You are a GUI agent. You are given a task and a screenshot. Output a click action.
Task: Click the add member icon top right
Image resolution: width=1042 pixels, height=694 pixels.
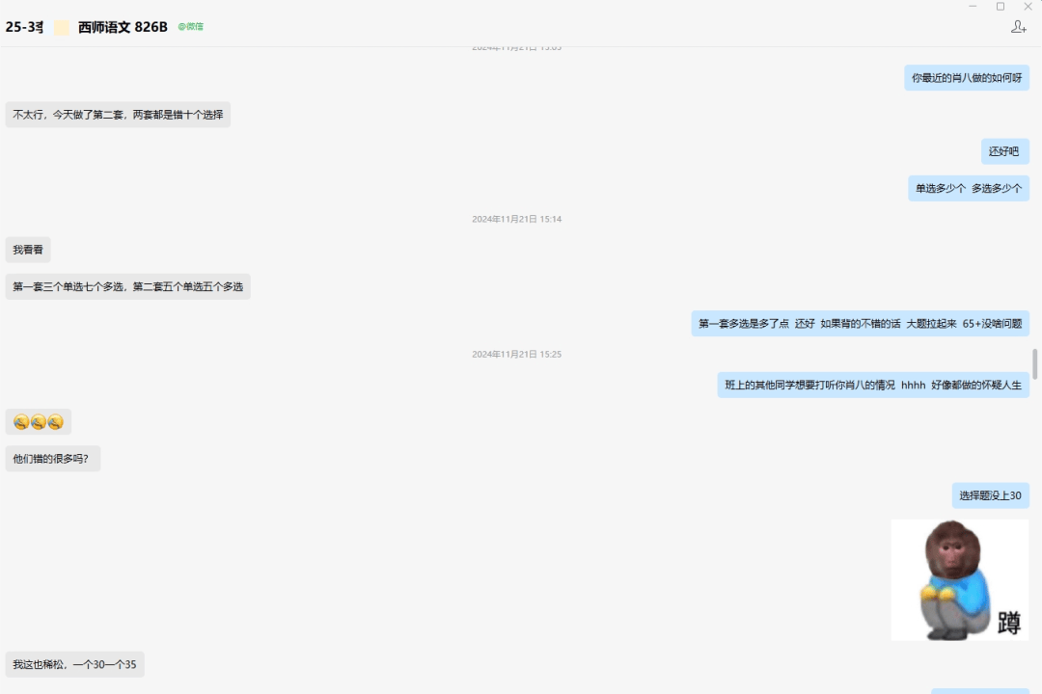1018,27
